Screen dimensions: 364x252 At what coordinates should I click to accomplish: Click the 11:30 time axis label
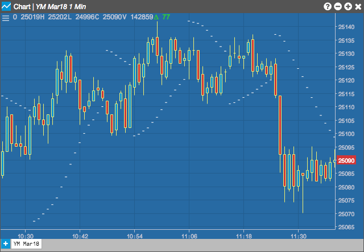pyautogui.click(x=299, y=236)
